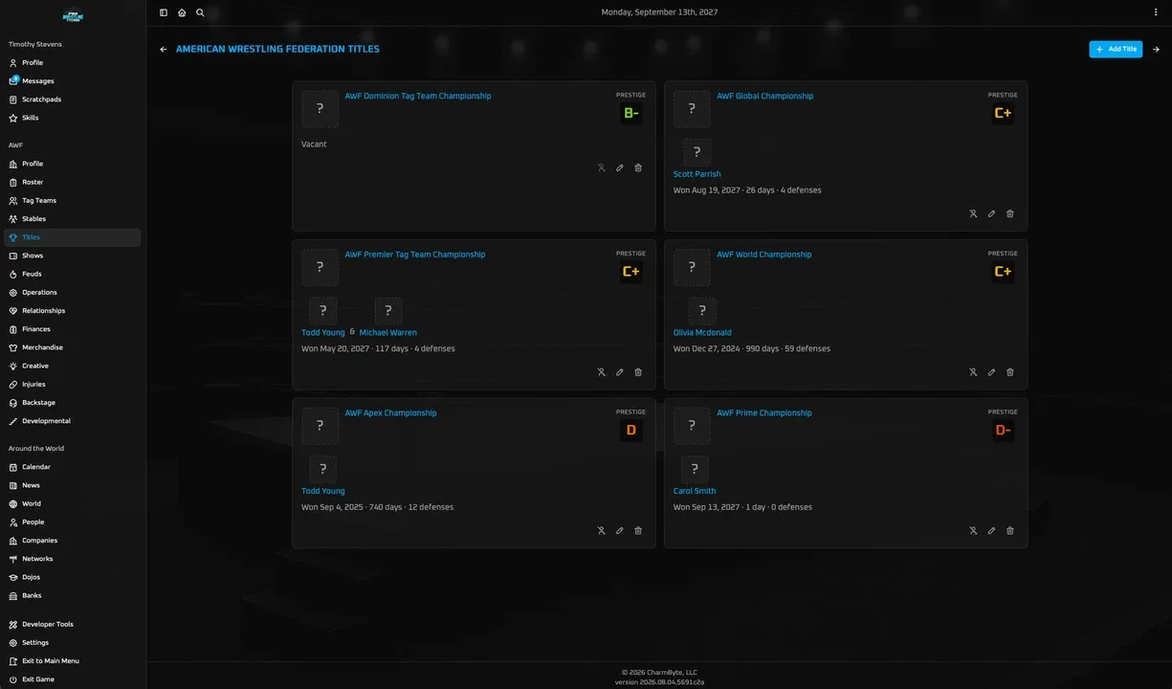Go forward using the right arrow

point(1156,49)
